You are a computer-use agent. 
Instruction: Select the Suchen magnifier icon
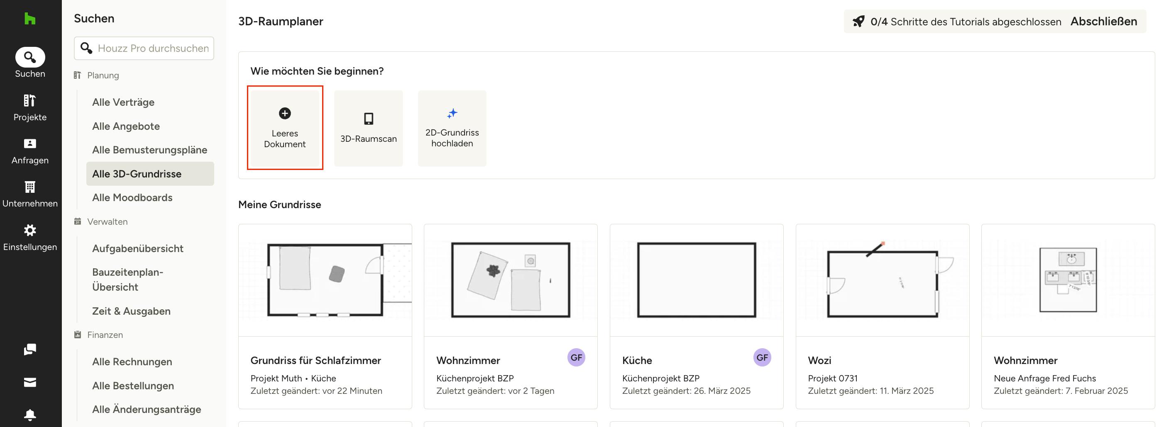coord(30,58)
